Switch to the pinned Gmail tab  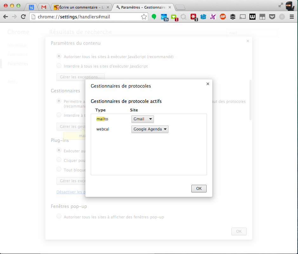(44, 7)
